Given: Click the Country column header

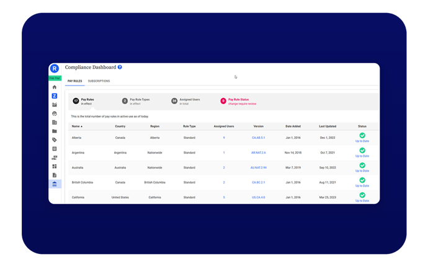Looking at the screenshot, I should [x=120, y=126].
